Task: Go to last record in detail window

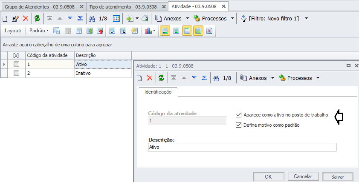Action: point(204,78)
